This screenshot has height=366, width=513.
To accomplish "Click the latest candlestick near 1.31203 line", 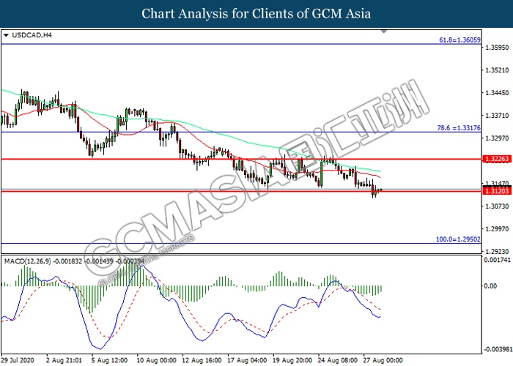I will tap(379, 190).
